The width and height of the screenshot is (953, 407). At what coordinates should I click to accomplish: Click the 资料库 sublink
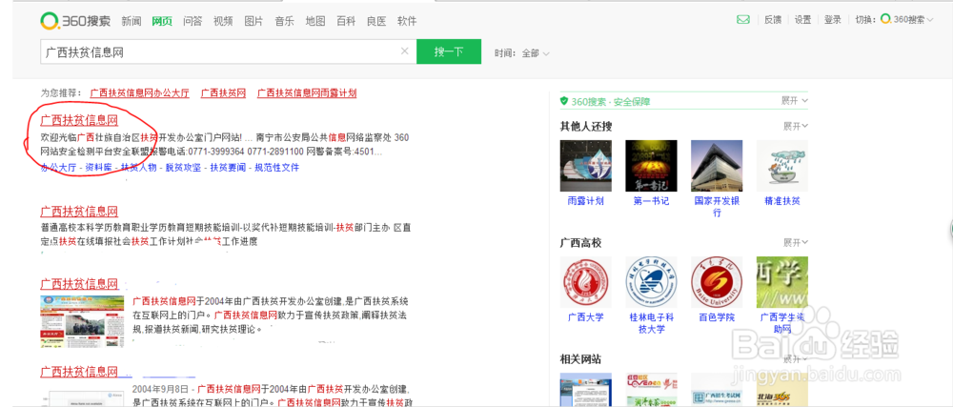pyautogui.click(x=98, y=168)
